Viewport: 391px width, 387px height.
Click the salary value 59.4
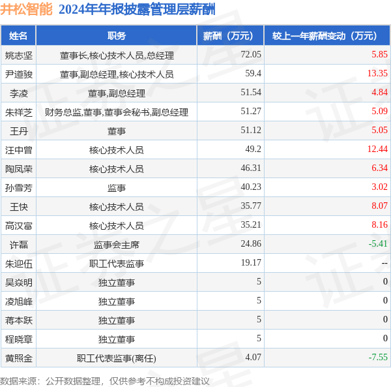tap(253, 73)
